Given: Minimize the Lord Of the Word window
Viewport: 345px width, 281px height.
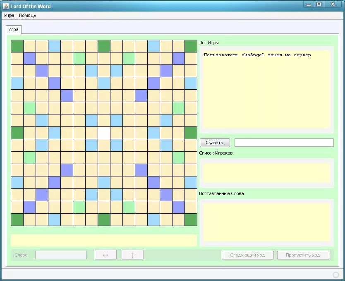Looking at the screenshot, I should click(x=309, y=5).
